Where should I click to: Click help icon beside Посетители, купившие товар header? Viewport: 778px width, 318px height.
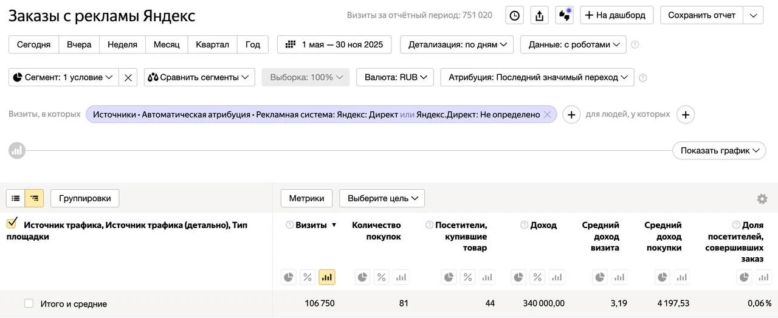[430, 225]
